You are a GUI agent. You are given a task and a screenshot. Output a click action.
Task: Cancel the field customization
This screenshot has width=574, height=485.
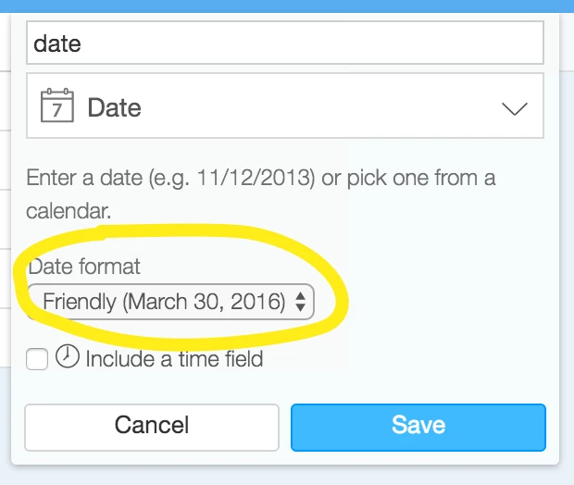[152, 428]
